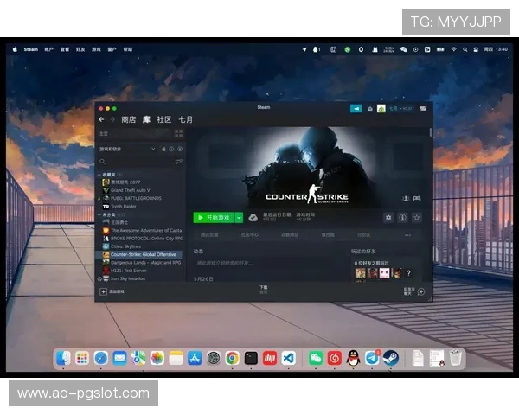The height and width of the screenshot is (415, 519).
Task: Add game to favorites with star icon
Action: click(x=416, y=218)
